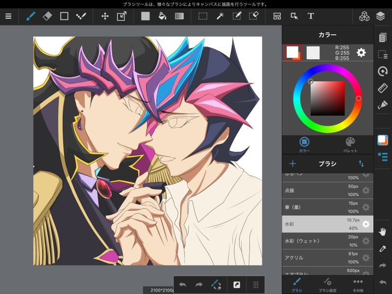392x294 pixels.
Task: Click redo in the floating toolbar
Action: click(x=199, y=285)
